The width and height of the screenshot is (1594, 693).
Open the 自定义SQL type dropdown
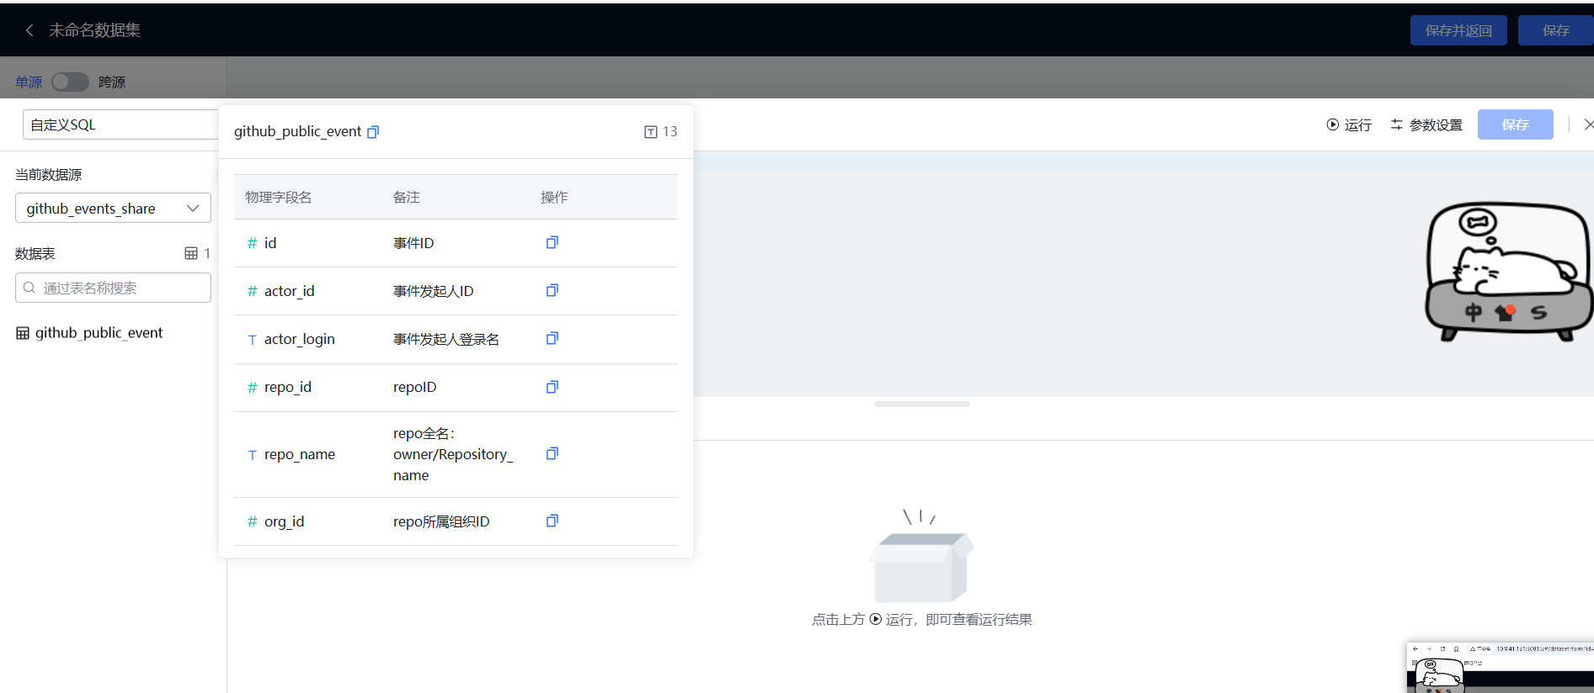[120, 124]
